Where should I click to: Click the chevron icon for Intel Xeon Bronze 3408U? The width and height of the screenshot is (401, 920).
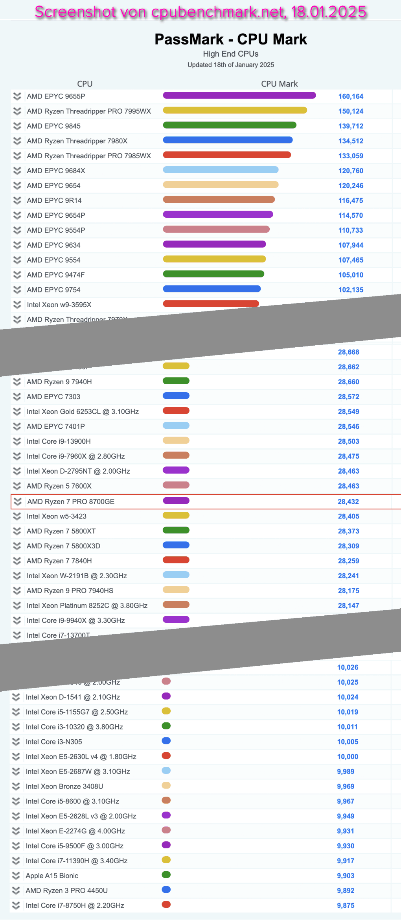pos(16,786)
